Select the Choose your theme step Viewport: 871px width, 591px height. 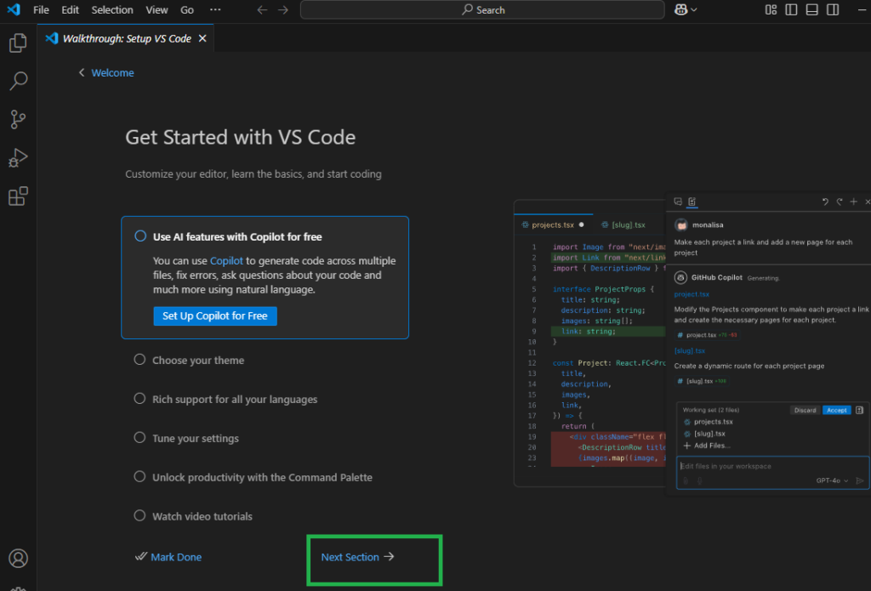click(198, 361)
